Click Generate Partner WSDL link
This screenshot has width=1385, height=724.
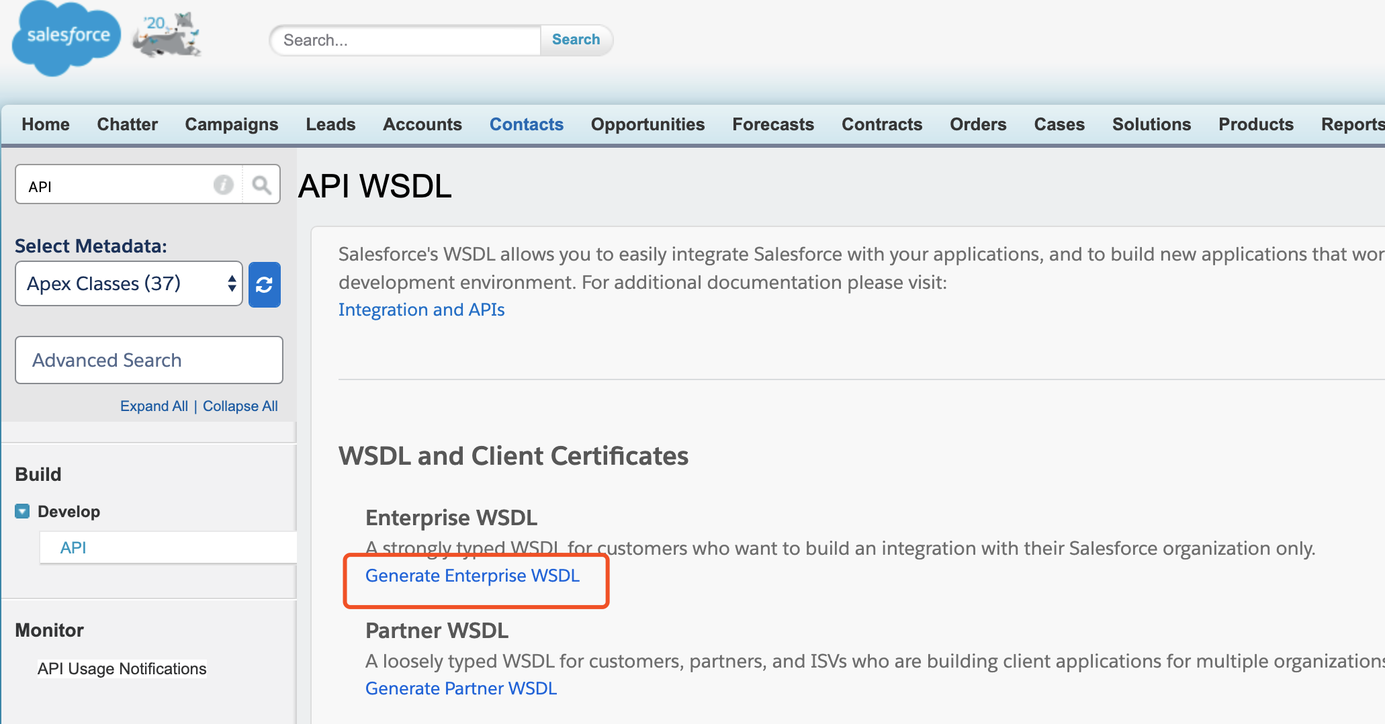pos(461,689)
